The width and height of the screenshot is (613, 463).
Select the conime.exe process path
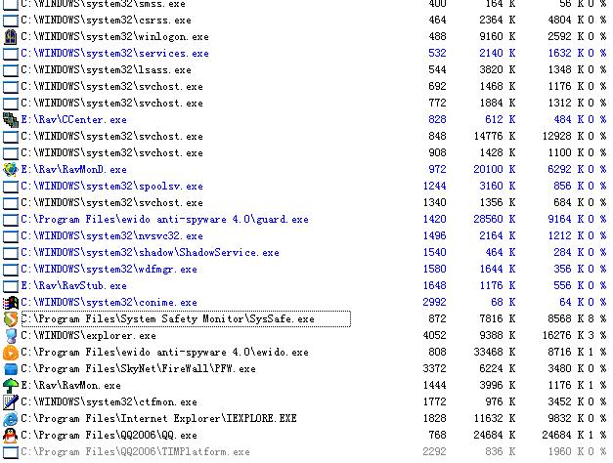coord(109,303)
